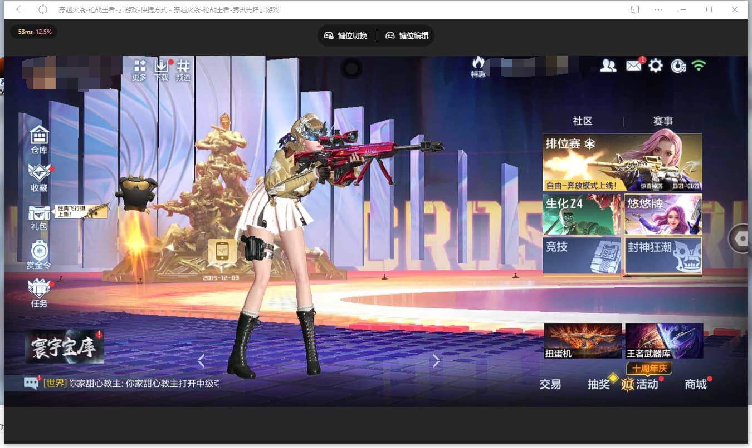The image size is (752, 448).
Task: Enter the 排位赛 ranked match card
Action: pos(622,162)
